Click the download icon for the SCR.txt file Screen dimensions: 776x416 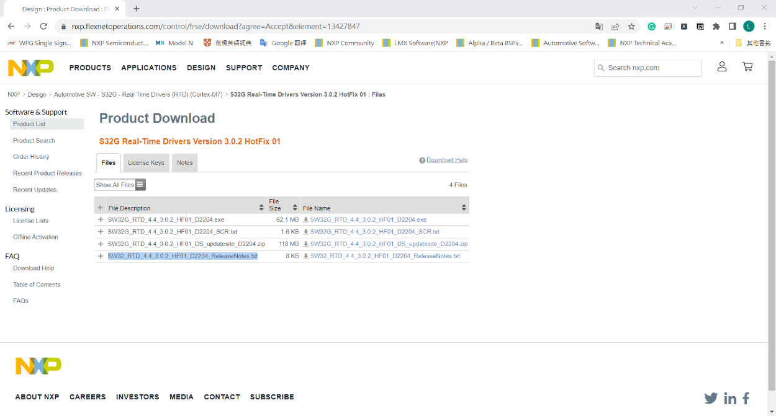click(x=305, y=232)
